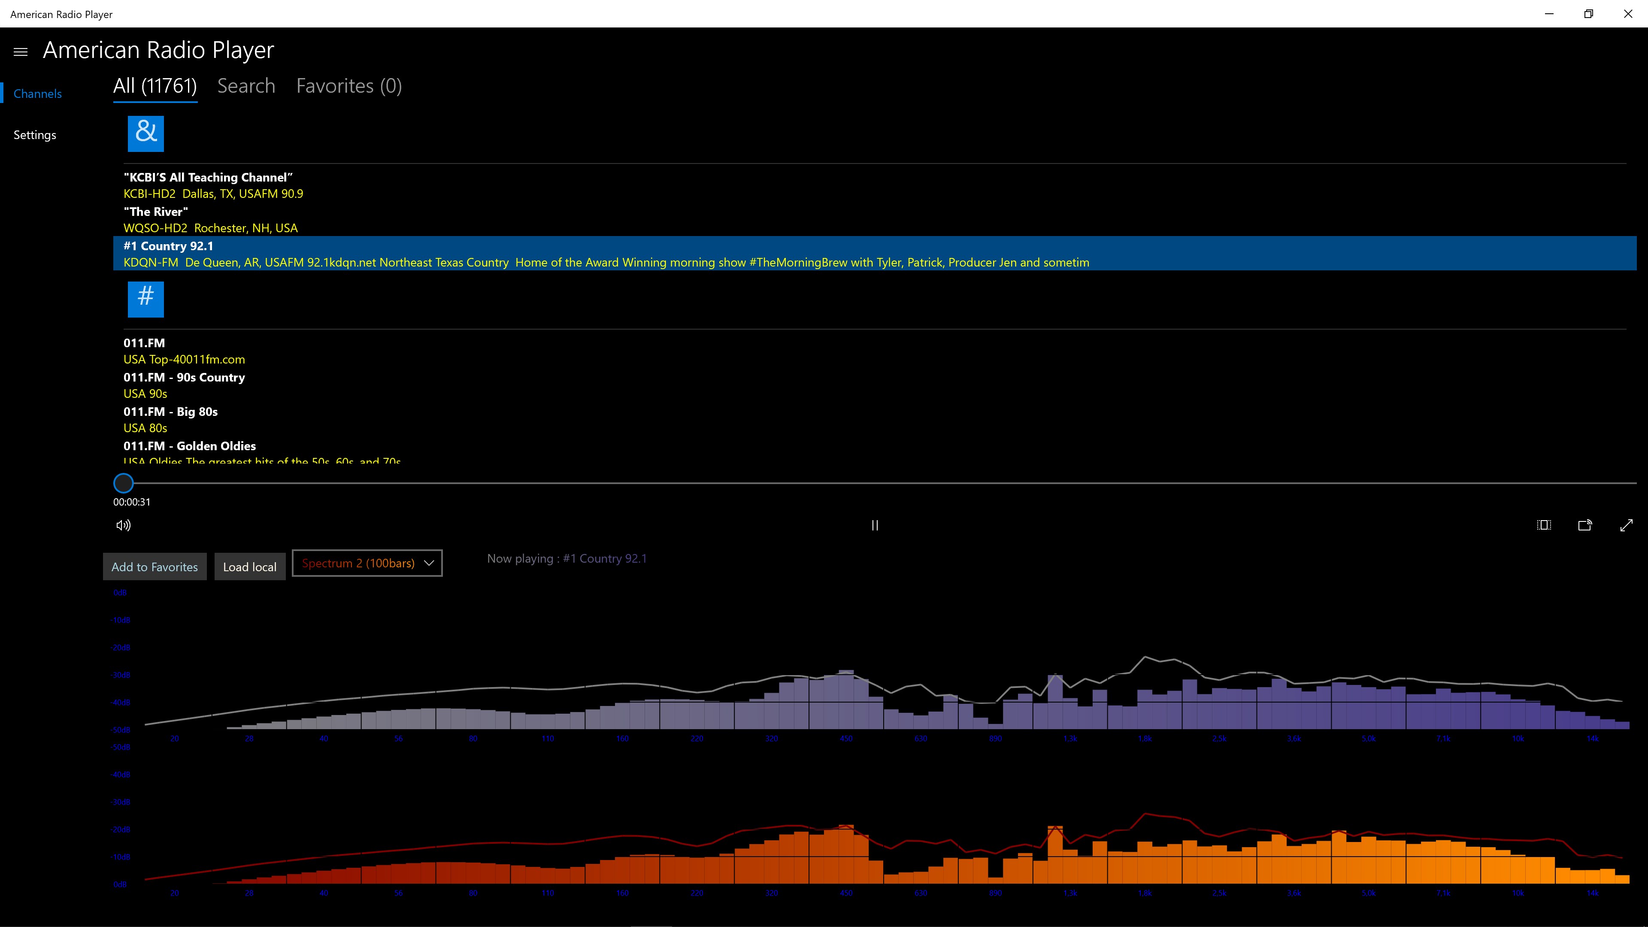Viewport: 1648px width, 927px height.
Task: Select the All (11761) tab
Action: [155, 86]
